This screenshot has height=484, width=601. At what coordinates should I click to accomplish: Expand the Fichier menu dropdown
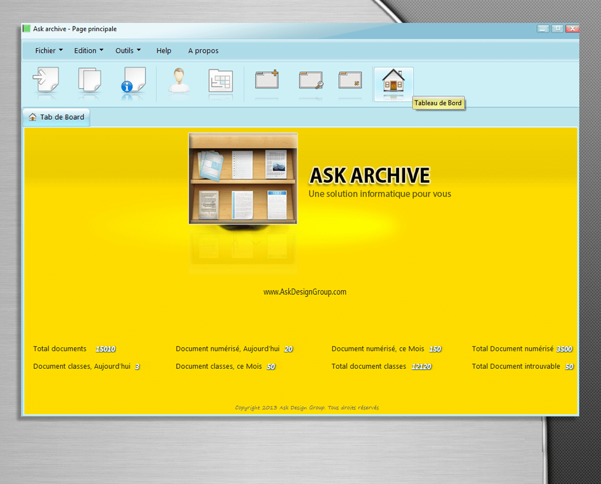coord(49,51)
